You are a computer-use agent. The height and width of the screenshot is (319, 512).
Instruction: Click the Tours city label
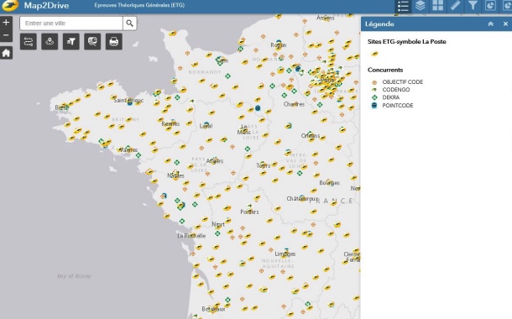264,165
